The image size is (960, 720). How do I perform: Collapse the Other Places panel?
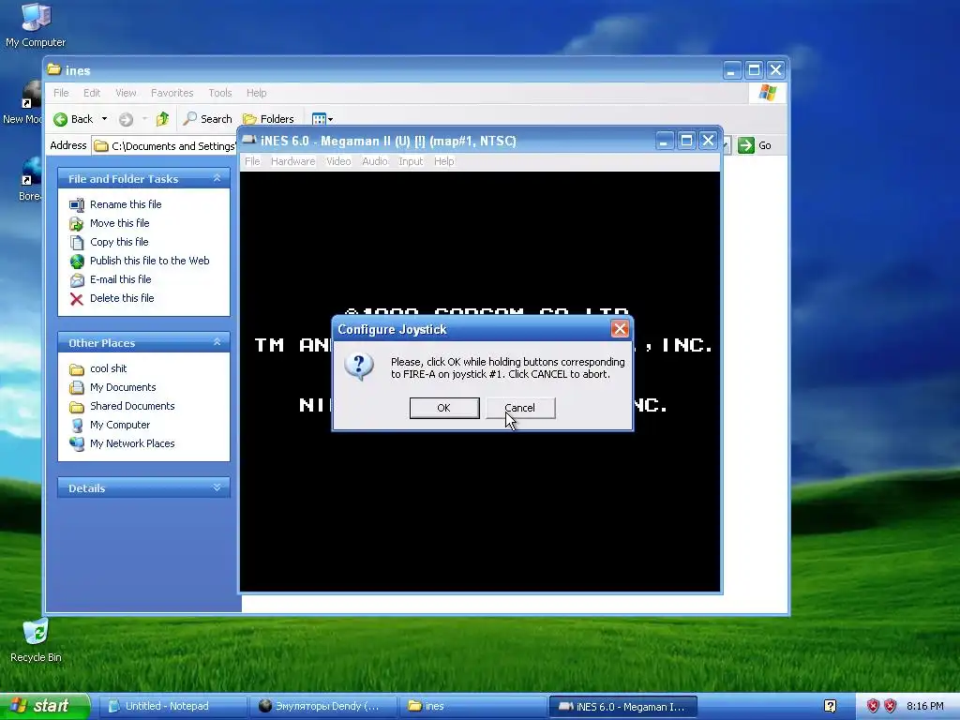click(x=217, y=342)
